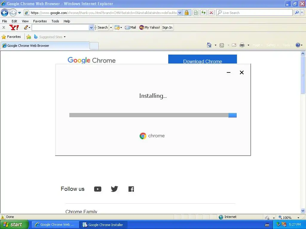The width and height of the screenshot is (306, 229).
Task: Open My Yahoo! from the toolbar
Action: tap(149, 27)
